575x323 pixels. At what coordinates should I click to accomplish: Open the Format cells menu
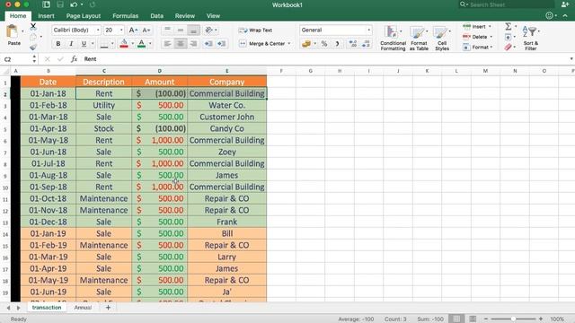coord(477,48)
